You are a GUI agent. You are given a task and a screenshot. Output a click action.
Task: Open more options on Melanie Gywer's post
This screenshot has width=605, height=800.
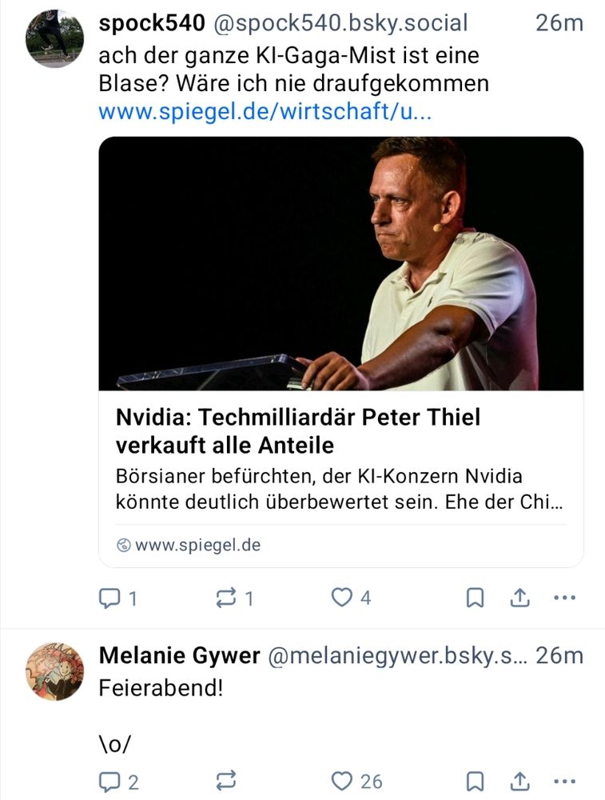pos(566,780)
